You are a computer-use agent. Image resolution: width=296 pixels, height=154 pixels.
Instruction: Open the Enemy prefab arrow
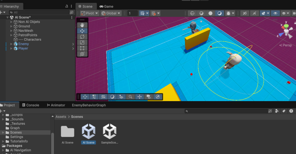click(73, 44)
